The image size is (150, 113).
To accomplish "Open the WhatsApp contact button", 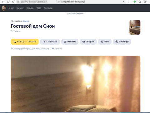I will (x=122, y=42).
